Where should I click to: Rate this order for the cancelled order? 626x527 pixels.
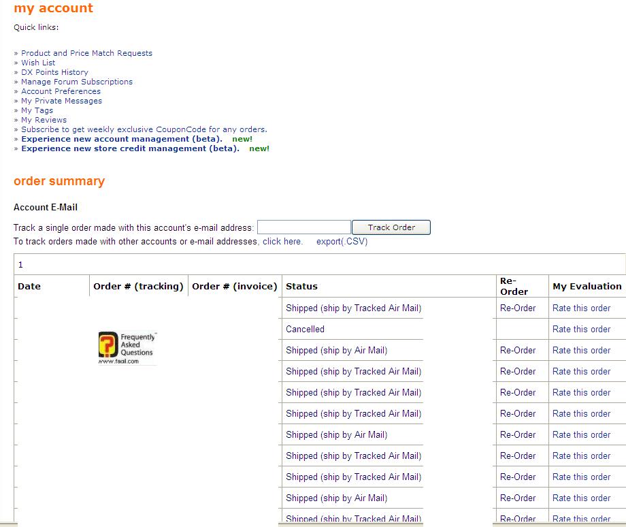click(581, 329)
